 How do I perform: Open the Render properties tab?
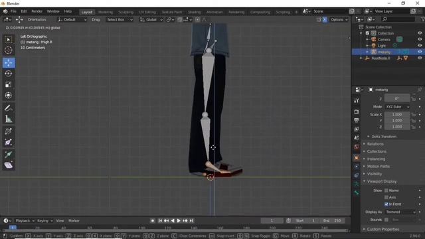(x=357, y=112)
